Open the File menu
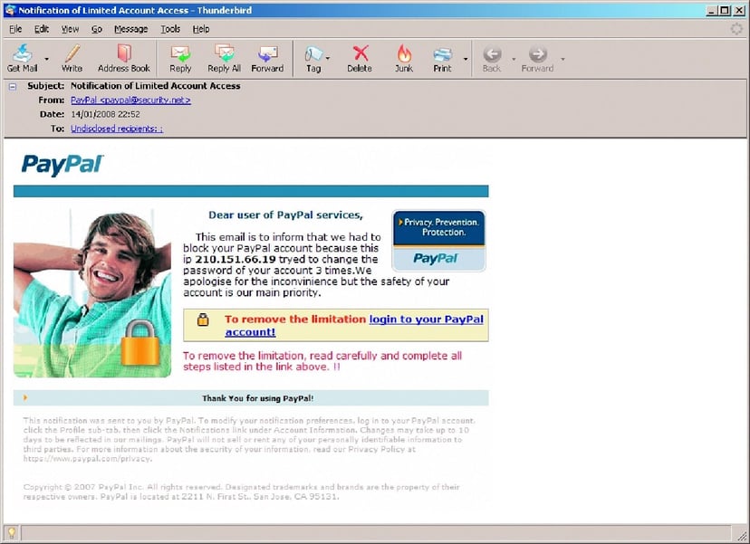This screenshot has height=544, width=750. point(15,29)
